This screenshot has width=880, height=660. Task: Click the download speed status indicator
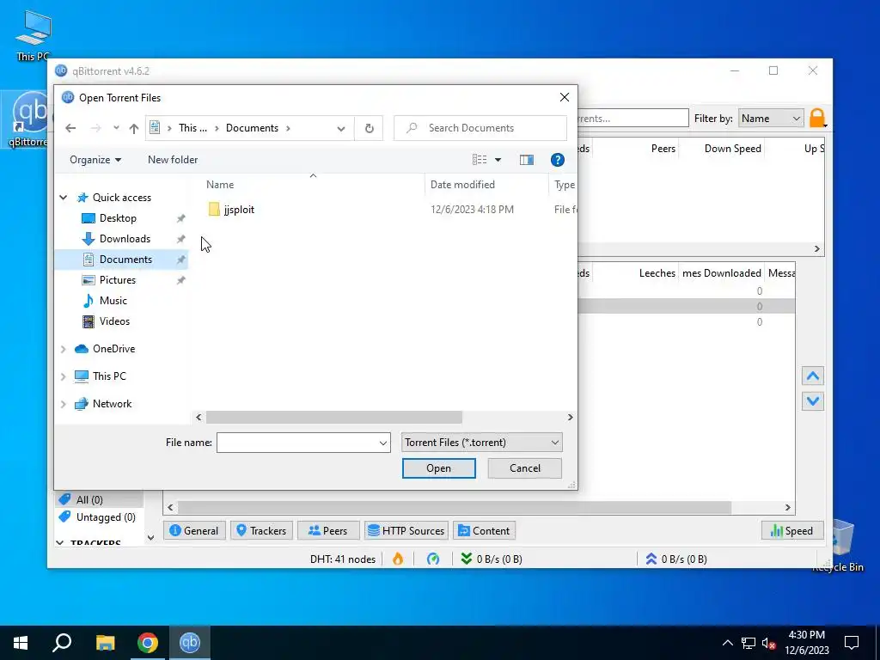[x=492, y=559]
